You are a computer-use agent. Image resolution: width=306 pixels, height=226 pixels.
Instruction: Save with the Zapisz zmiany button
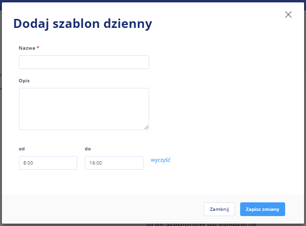[x=262, y=209]
